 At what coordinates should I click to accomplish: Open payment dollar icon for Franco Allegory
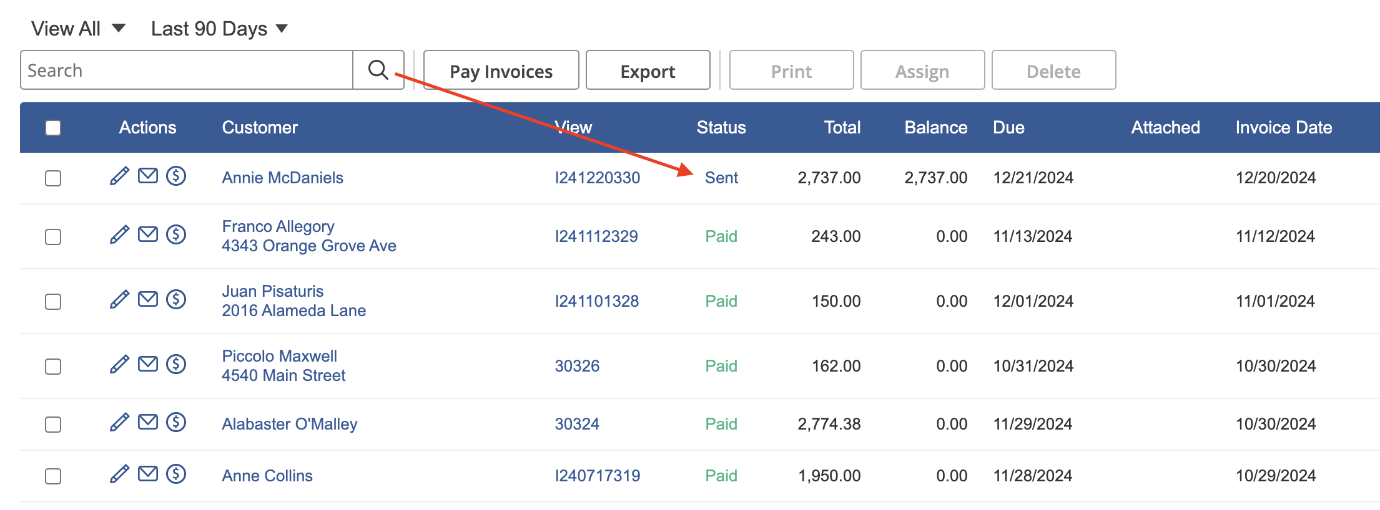pos(176,234)
